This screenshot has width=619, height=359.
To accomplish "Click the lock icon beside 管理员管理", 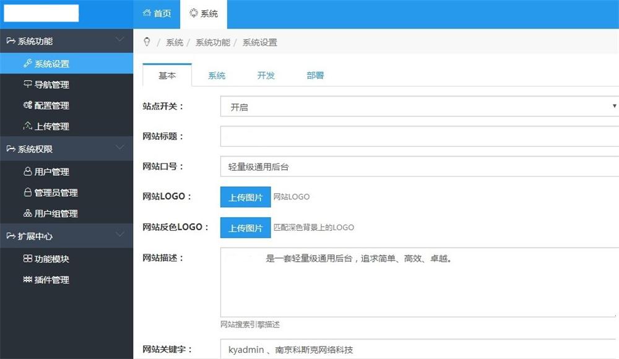I will 28,192.
